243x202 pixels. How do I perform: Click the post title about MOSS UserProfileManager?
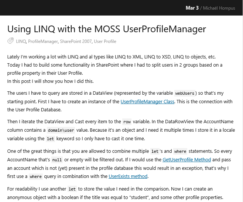(x=107, y=29)
